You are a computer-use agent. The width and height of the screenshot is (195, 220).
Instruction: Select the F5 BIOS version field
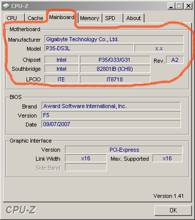[x=111, y=115]
